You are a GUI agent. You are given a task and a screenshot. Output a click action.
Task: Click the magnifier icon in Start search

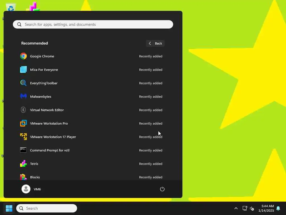click(x=19, y=24)
